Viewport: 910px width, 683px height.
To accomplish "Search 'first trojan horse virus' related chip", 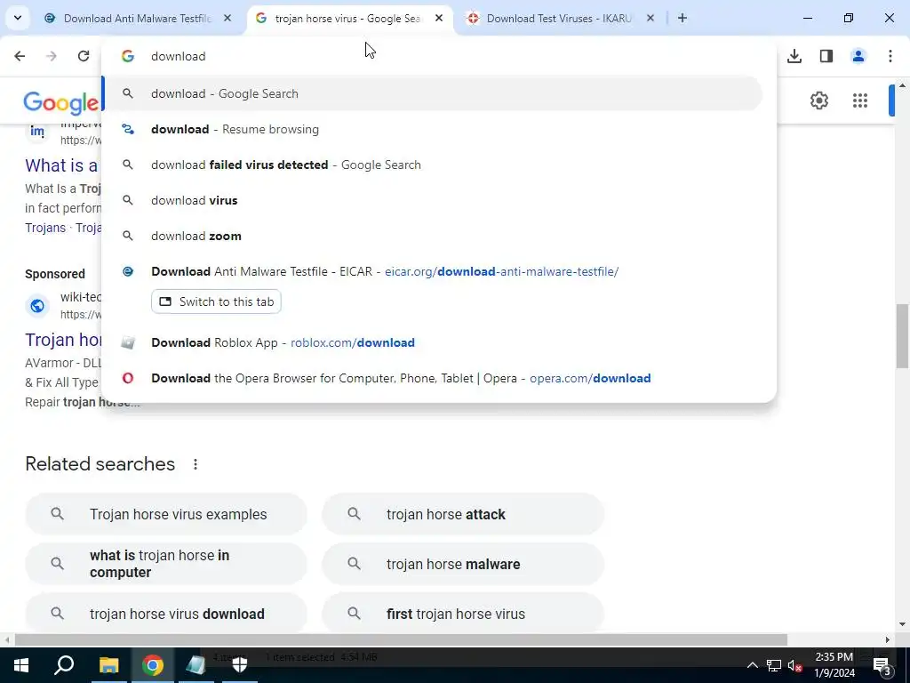I will (x=463, y=614).
